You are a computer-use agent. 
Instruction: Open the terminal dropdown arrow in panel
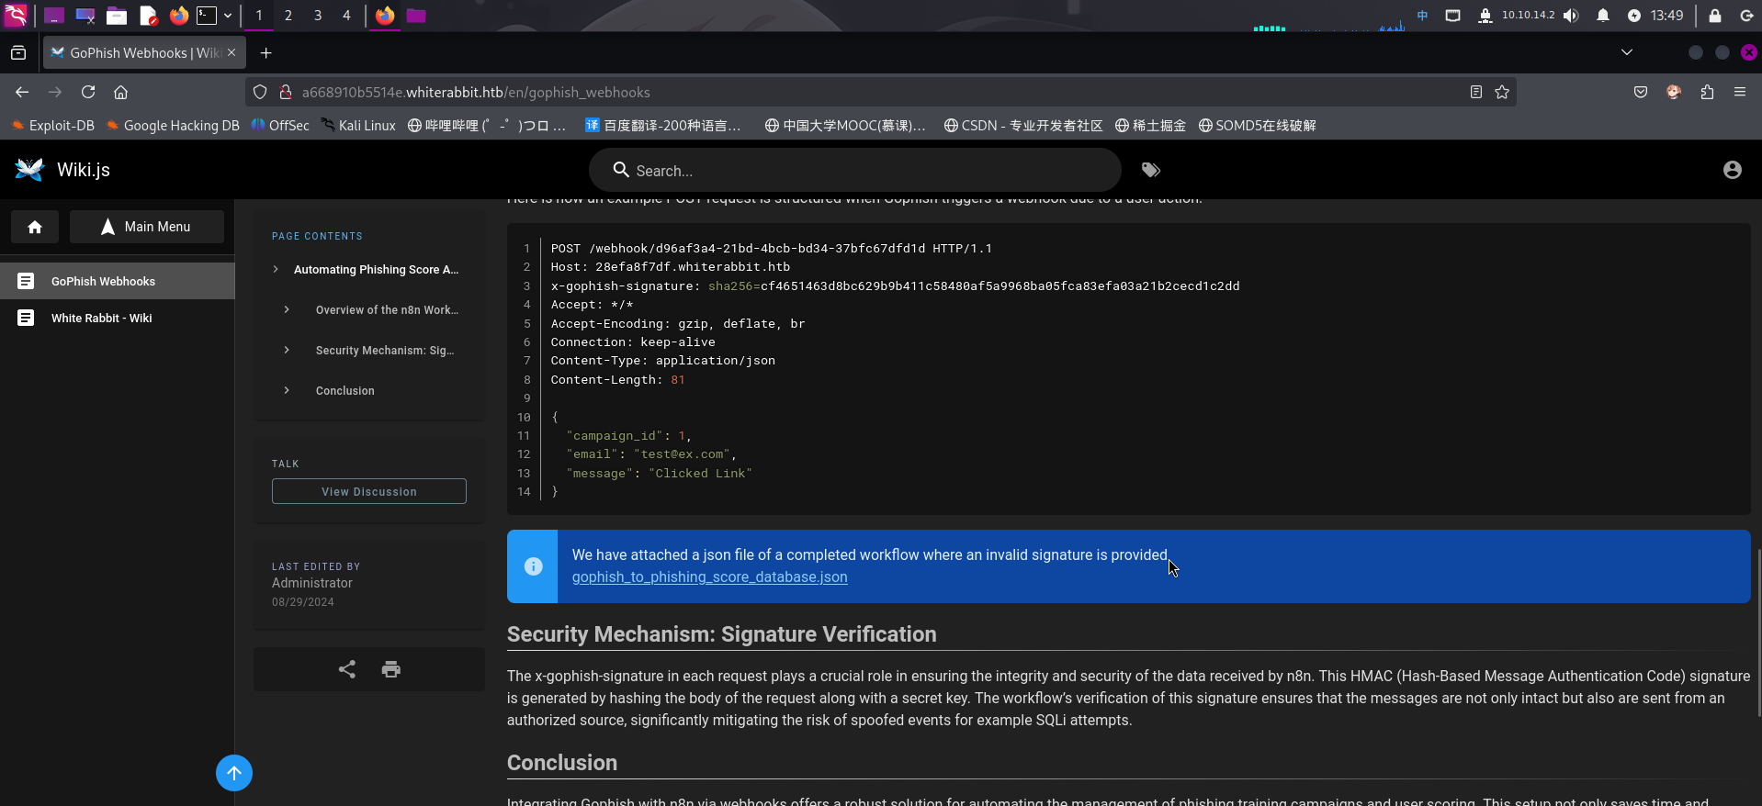pyautogui.click(x=228, y=16)
